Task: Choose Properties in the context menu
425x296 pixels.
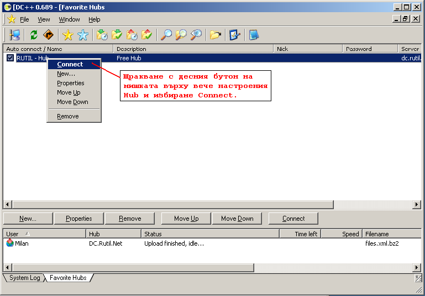Action: pyautogui.click(x=74, y=83)
